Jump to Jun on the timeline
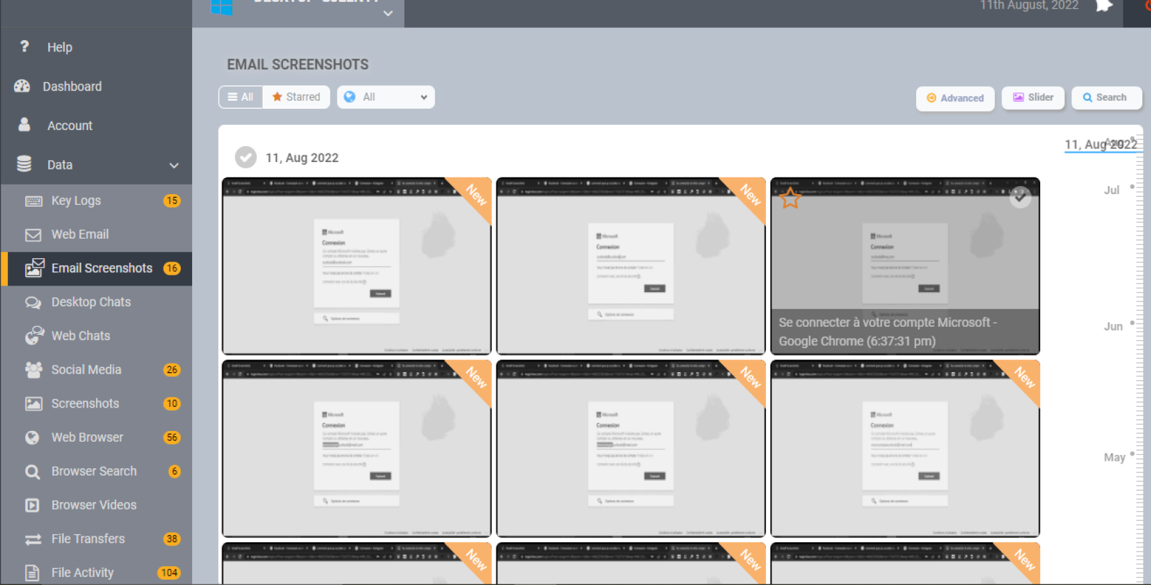The image size is (1151, 585). click(1113, 326)
